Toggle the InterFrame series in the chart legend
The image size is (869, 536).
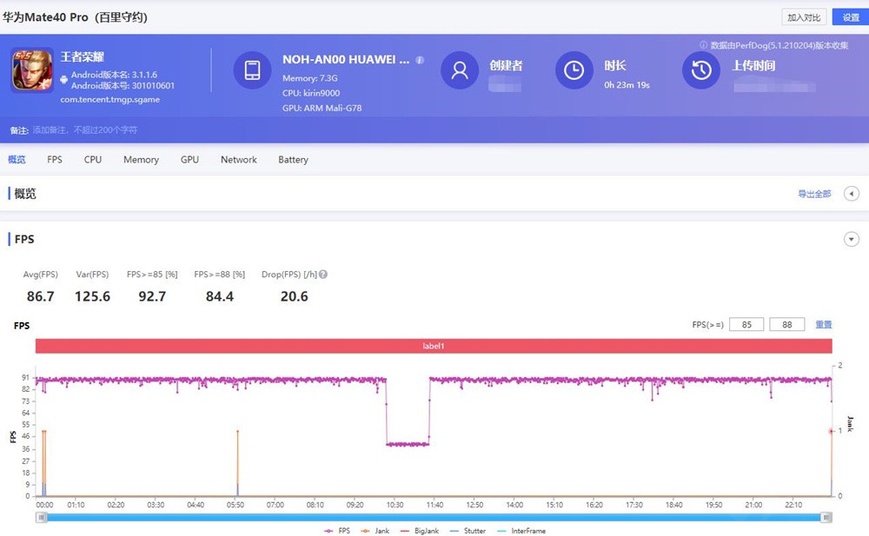521,531
